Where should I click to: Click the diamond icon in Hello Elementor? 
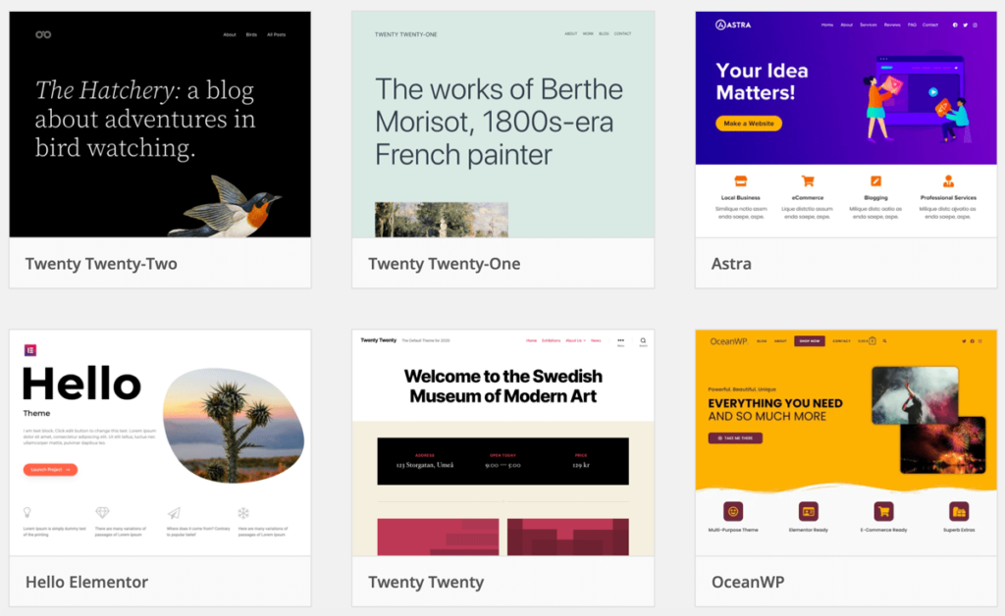tap(102, 512)
